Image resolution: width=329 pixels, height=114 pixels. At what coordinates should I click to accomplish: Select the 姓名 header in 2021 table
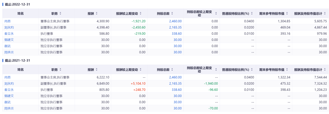(21, 69)
